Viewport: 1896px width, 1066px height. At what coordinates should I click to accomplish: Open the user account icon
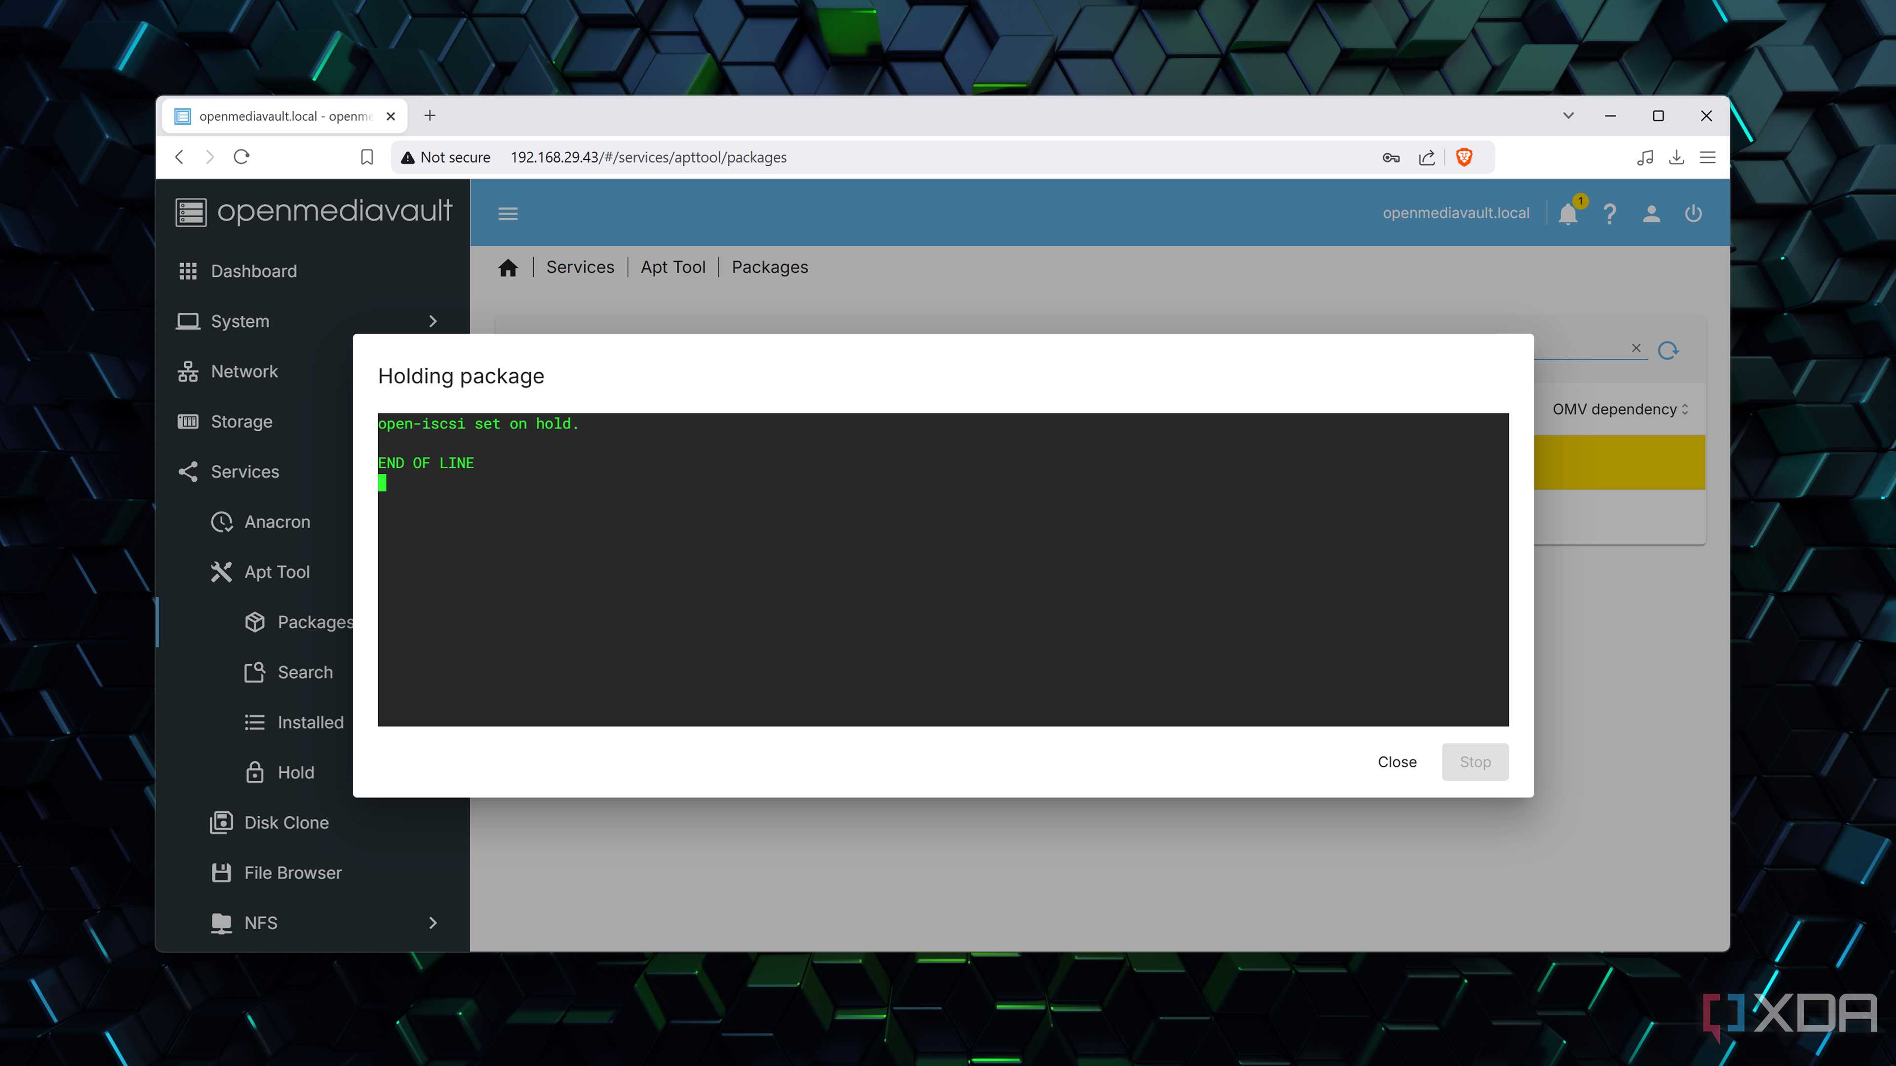pos(1652,213)
